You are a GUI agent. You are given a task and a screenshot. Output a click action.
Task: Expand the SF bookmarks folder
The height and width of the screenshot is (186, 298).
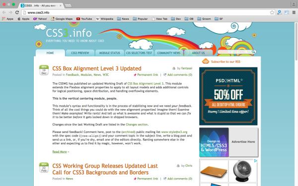(219, 19)
